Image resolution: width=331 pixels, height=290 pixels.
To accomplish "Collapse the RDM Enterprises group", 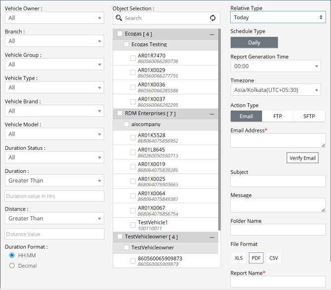I will point(212,114).
